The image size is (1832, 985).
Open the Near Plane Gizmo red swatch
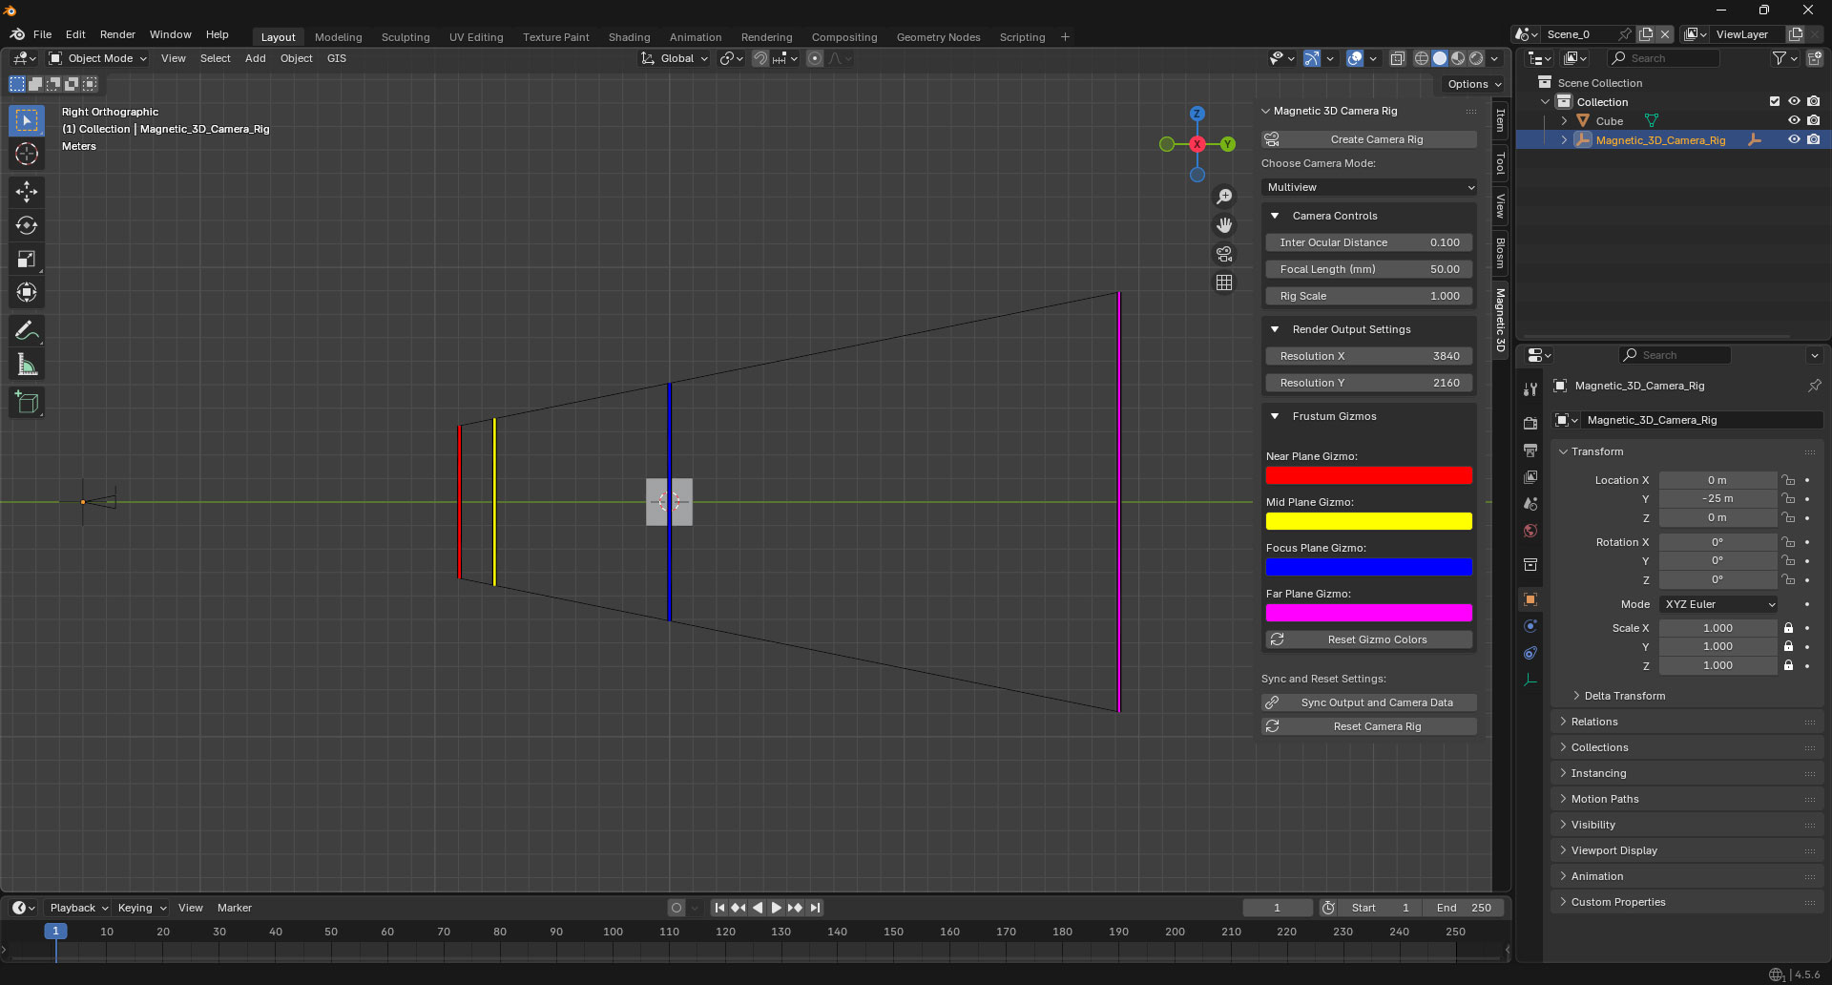tap(1369, 475)
